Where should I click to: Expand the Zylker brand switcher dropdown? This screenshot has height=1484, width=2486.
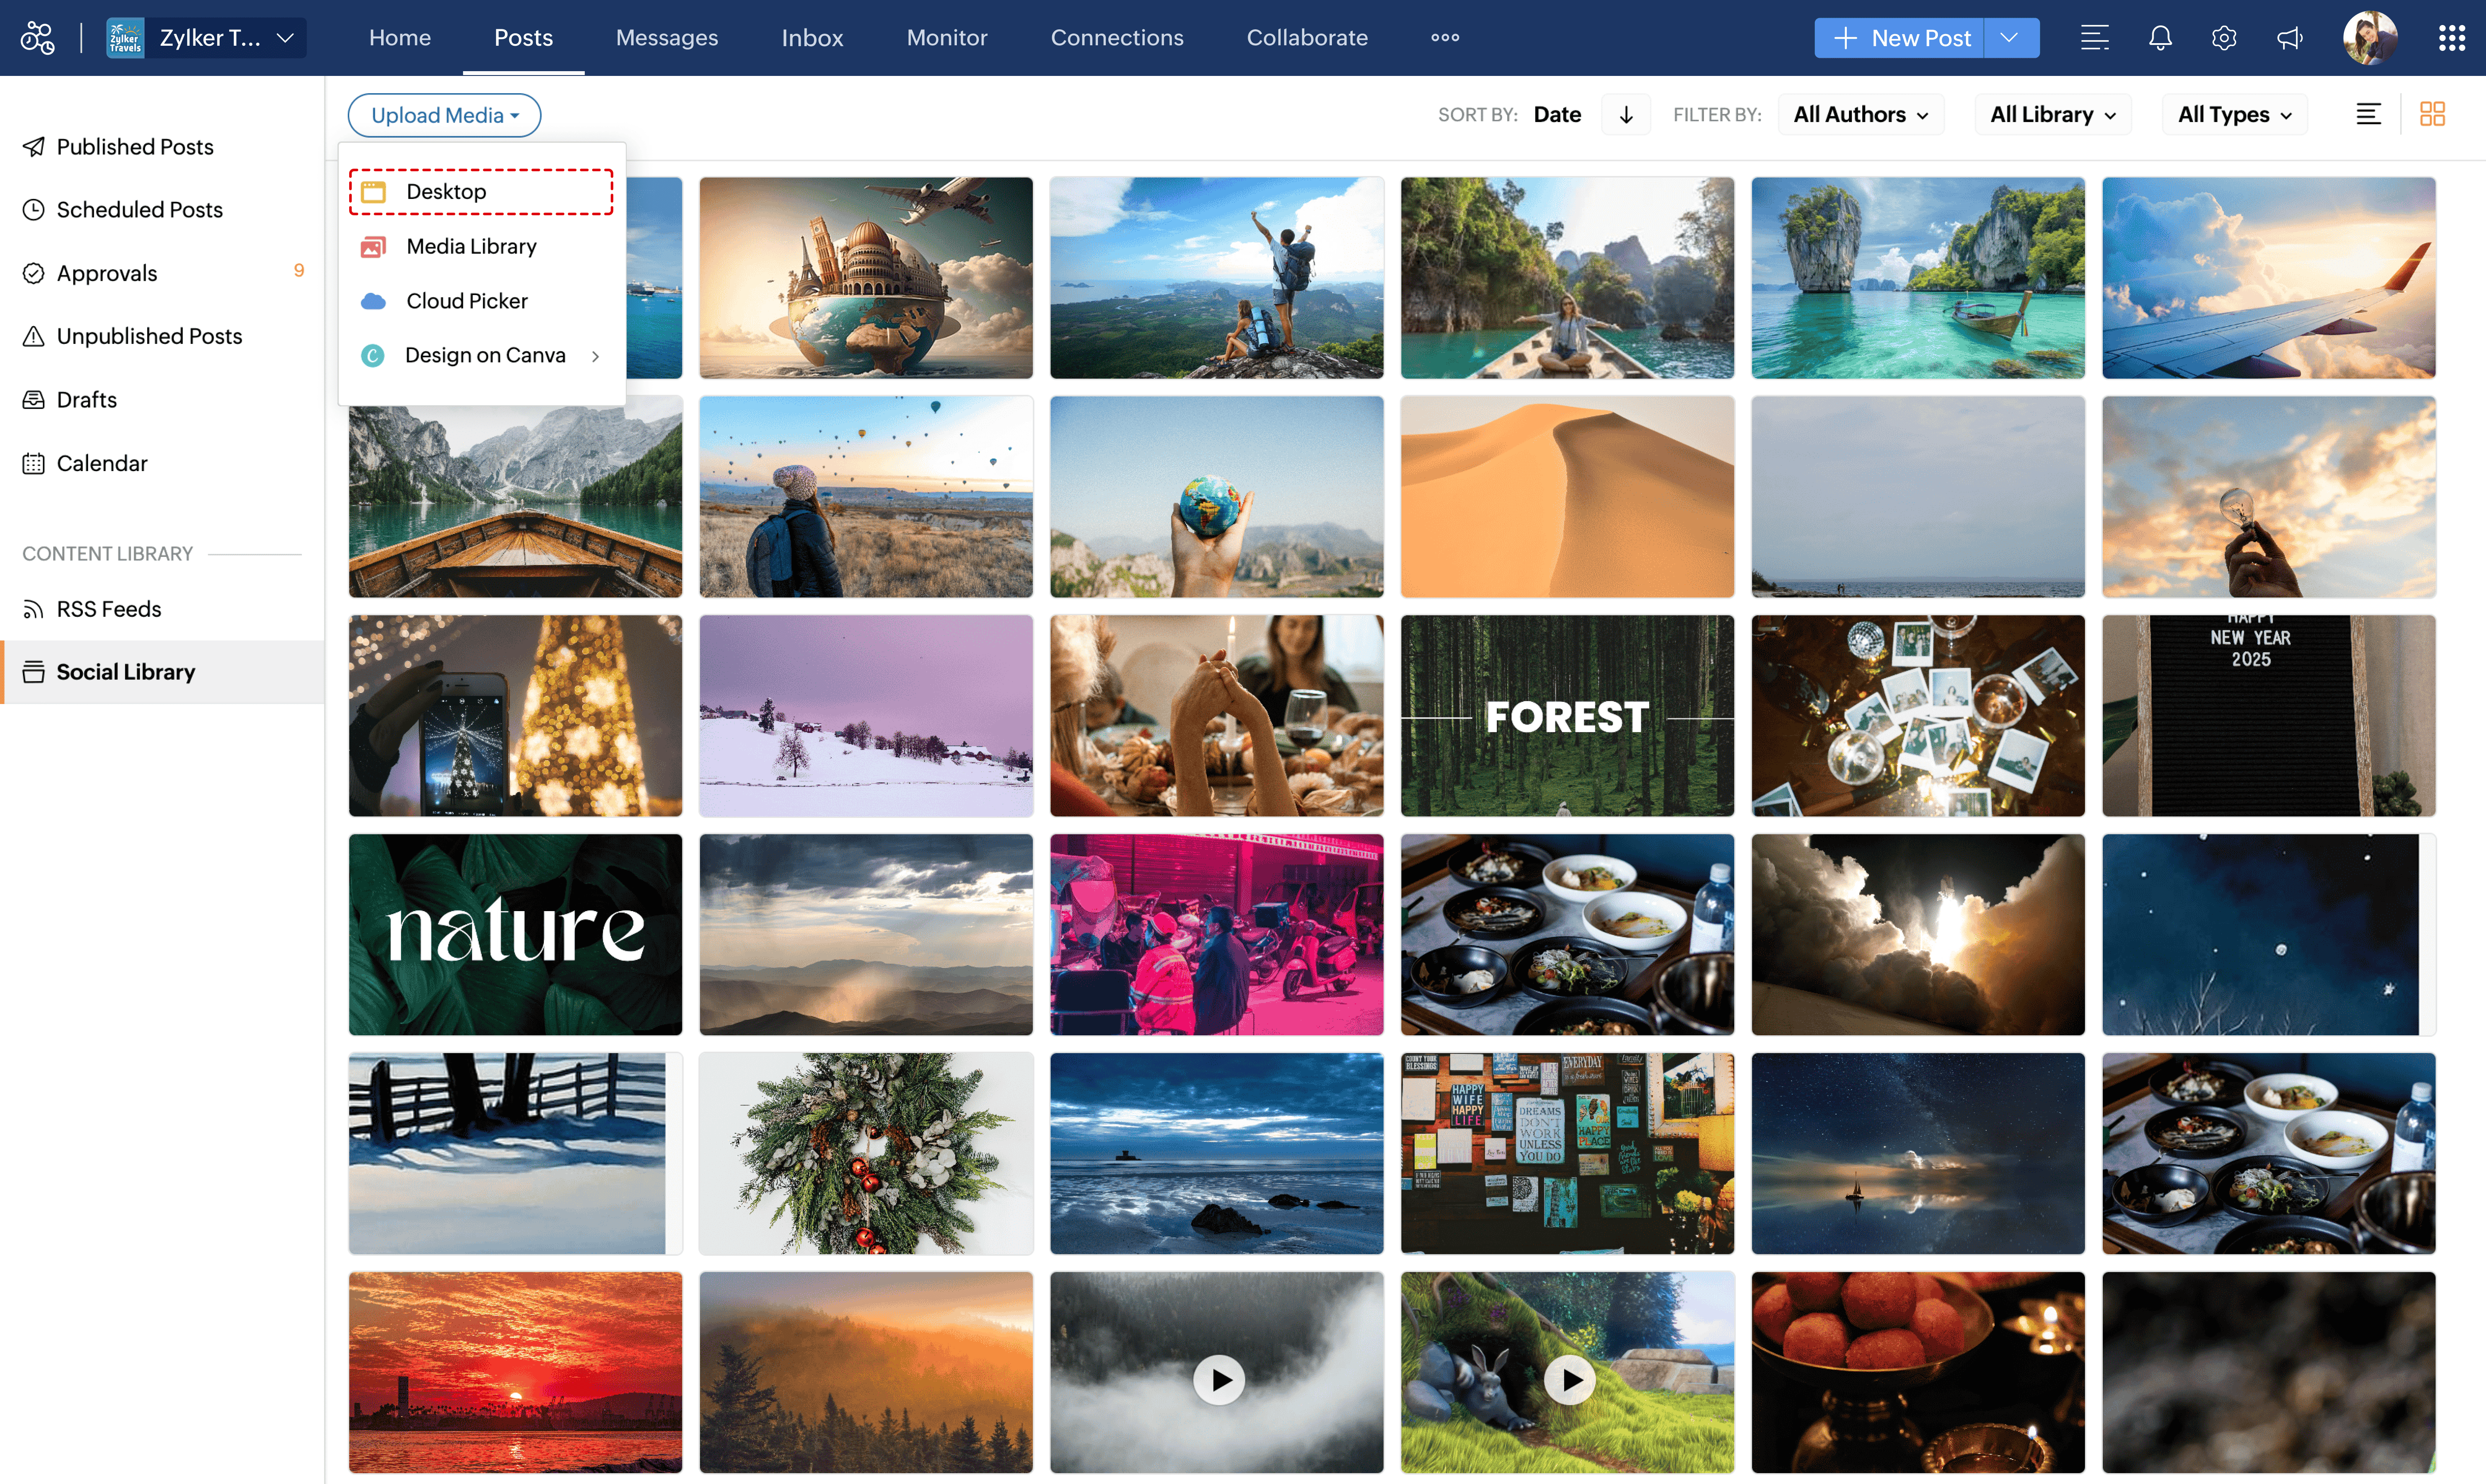[x=285, y=38]
